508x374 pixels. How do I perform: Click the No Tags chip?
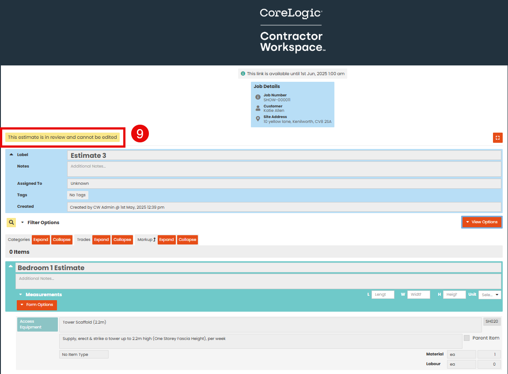point(77,195)
